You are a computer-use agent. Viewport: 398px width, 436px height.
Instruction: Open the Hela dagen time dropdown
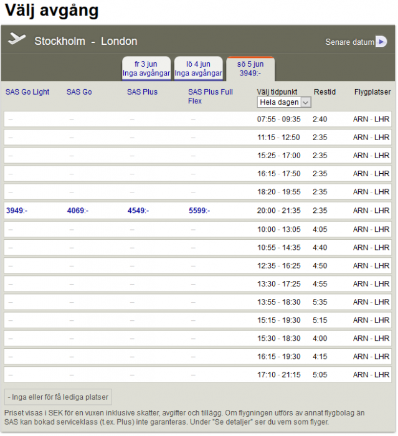click(x=284, y=102)
